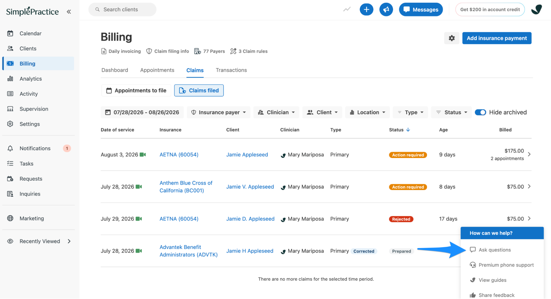This screenshot has height=299, width=551.
Task: Open Analytics in the sidebar
Action: [31, 79]
